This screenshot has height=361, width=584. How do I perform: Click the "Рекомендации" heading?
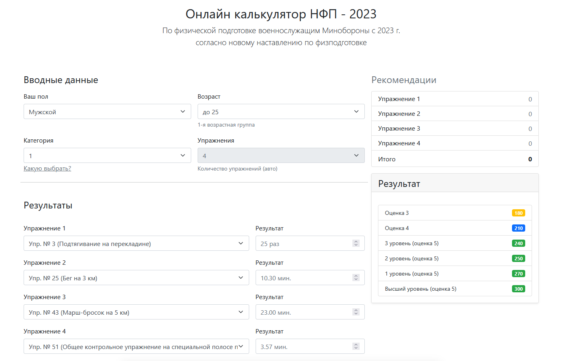click(x=404, y=80)
